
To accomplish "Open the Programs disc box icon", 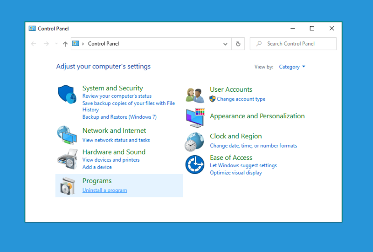I will [68, 186].
